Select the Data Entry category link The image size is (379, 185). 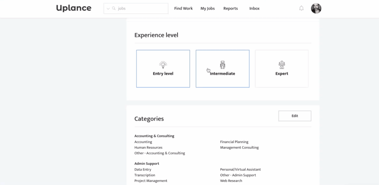coord(143,170)
